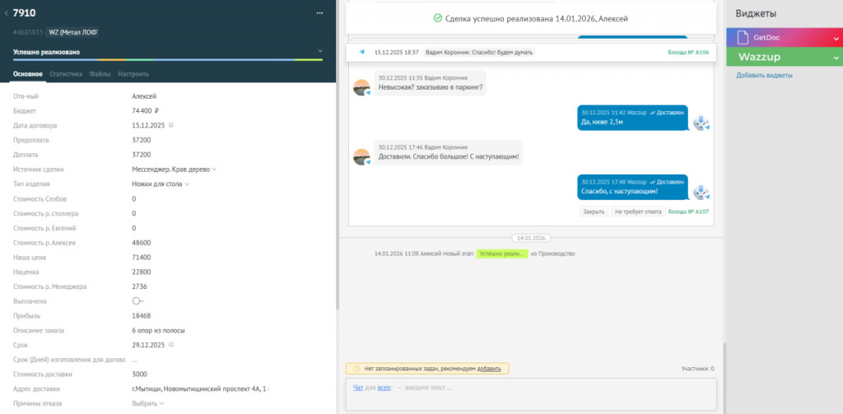
Task: Click Telegram icon in pinned 15.12.2025 message
Action: pyautogui.click(x=362, y=52)
